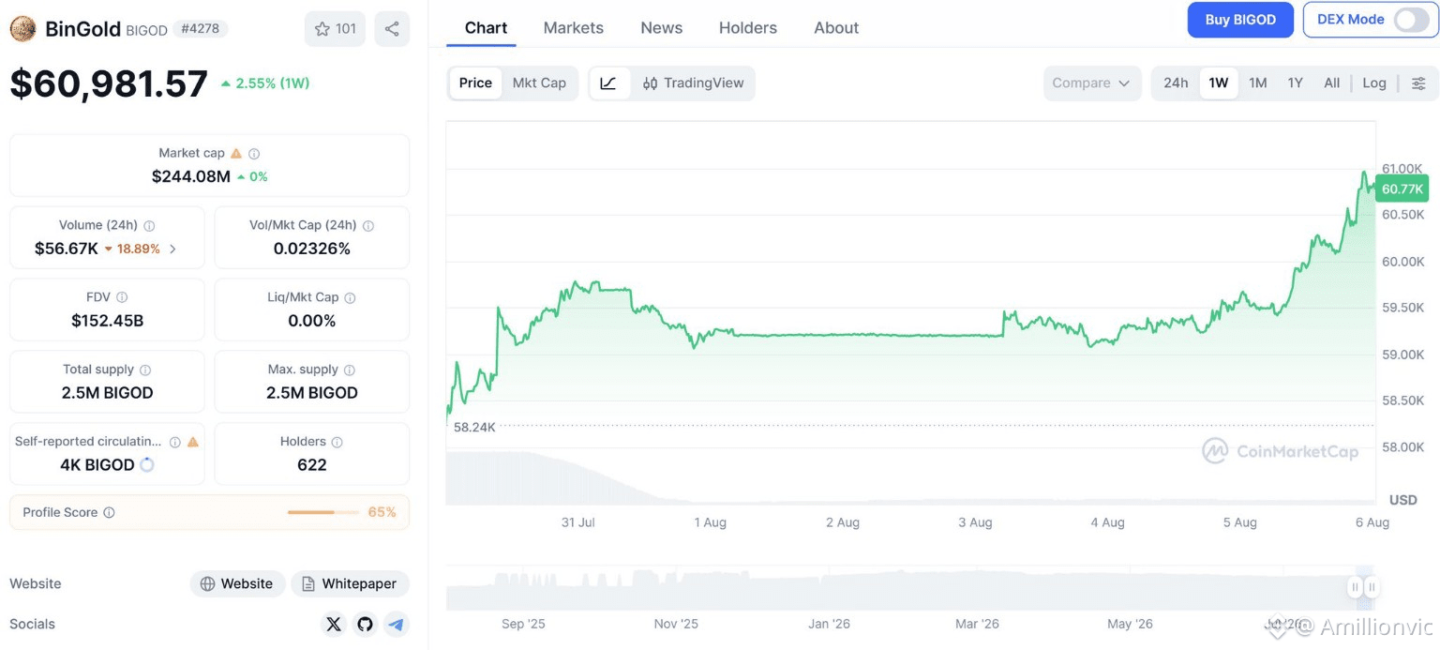
Task: Click the navigator timeline overview strip
Action: [911, 588]
